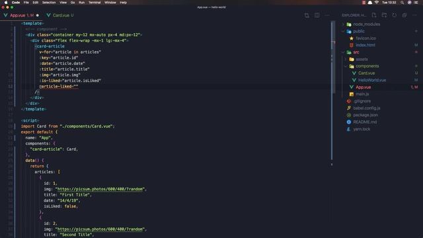423x238 pixels.
Task: Open the Selection menu
Action: point(49,3)
